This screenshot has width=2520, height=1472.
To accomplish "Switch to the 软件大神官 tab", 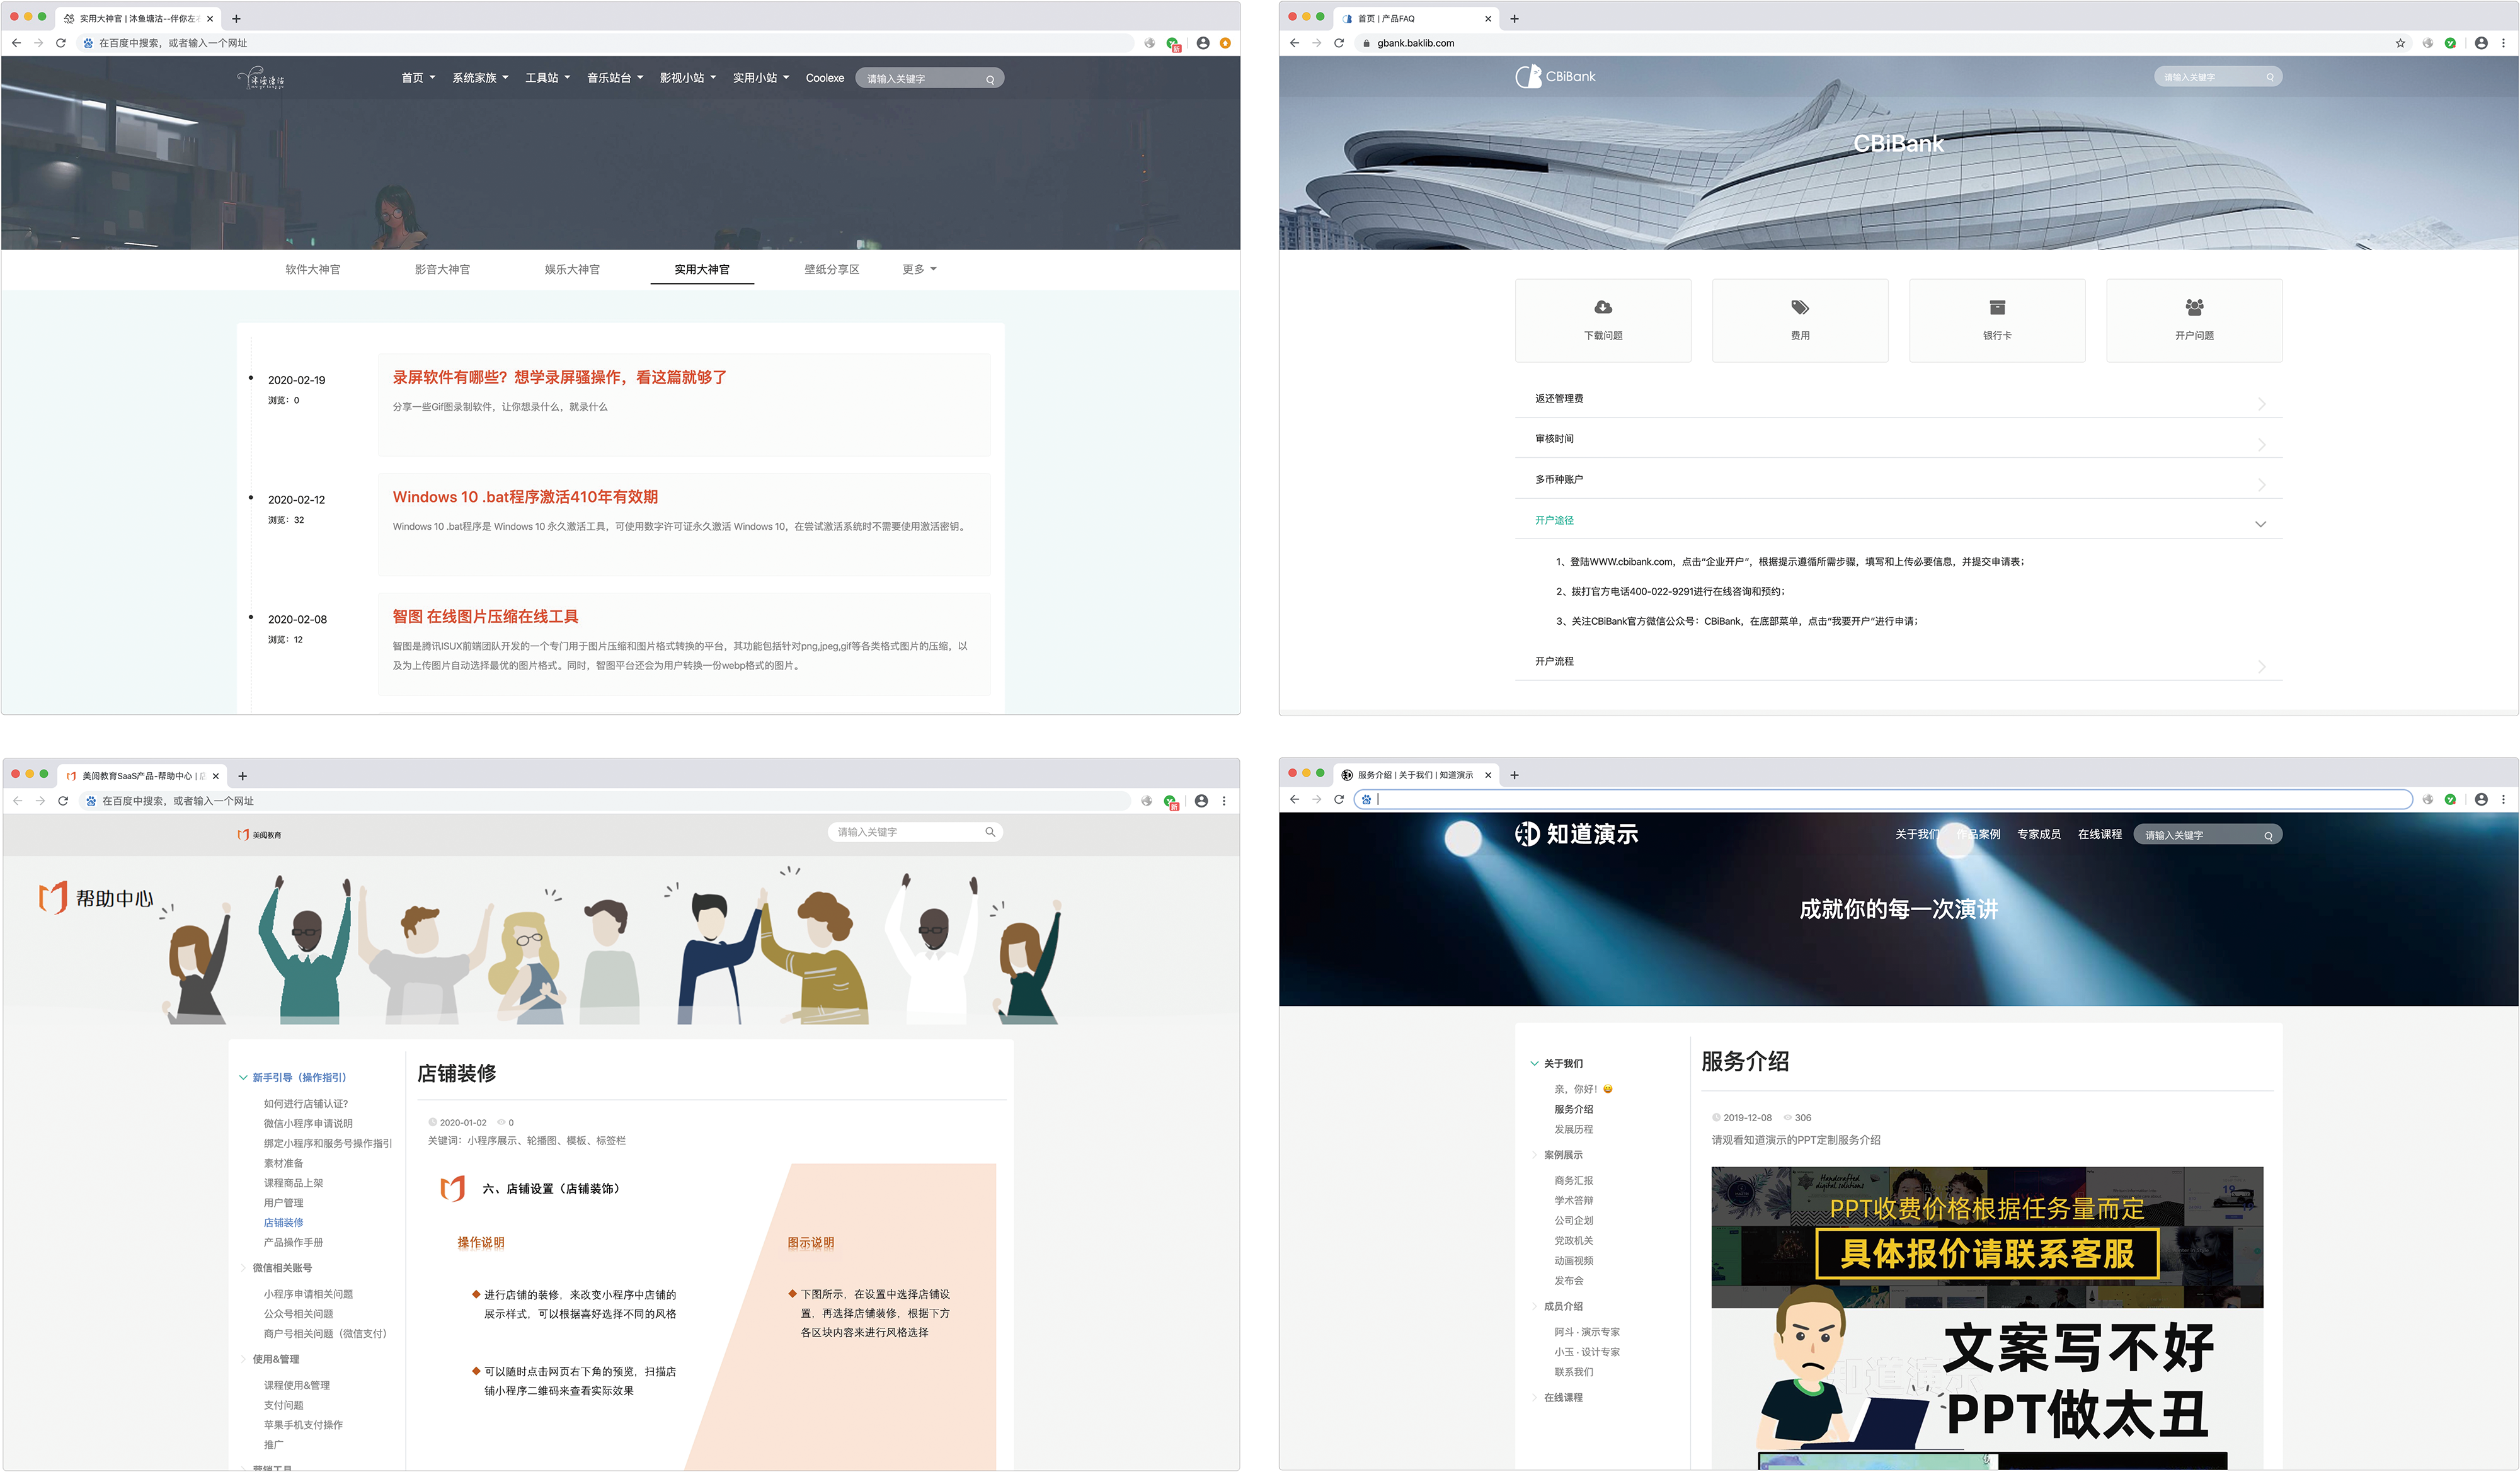I will [x=312, y=269].
